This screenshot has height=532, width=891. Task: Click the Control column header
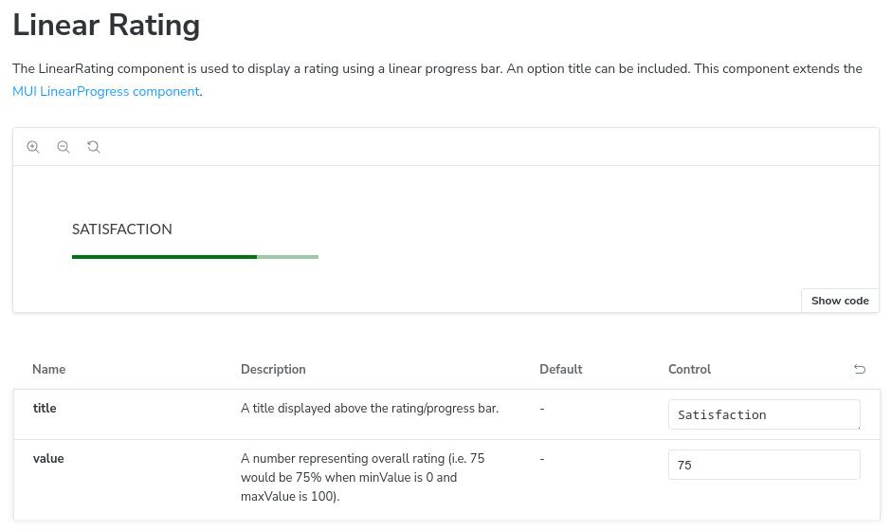point(689,369)
